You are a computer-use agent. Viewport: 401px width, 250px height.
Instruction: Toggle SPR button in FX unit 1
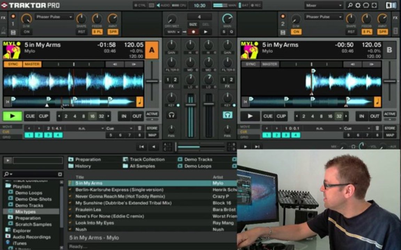[x=113, y=32]
